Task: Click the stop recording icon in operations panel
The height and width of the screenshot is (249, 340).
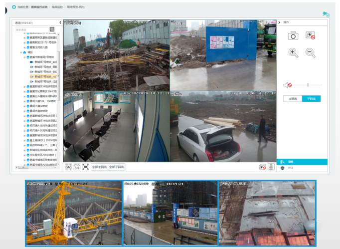Action: (311, 35)
